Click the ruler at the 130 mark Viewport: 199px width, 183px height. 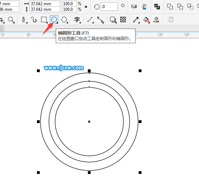click(x=160, y=35)
